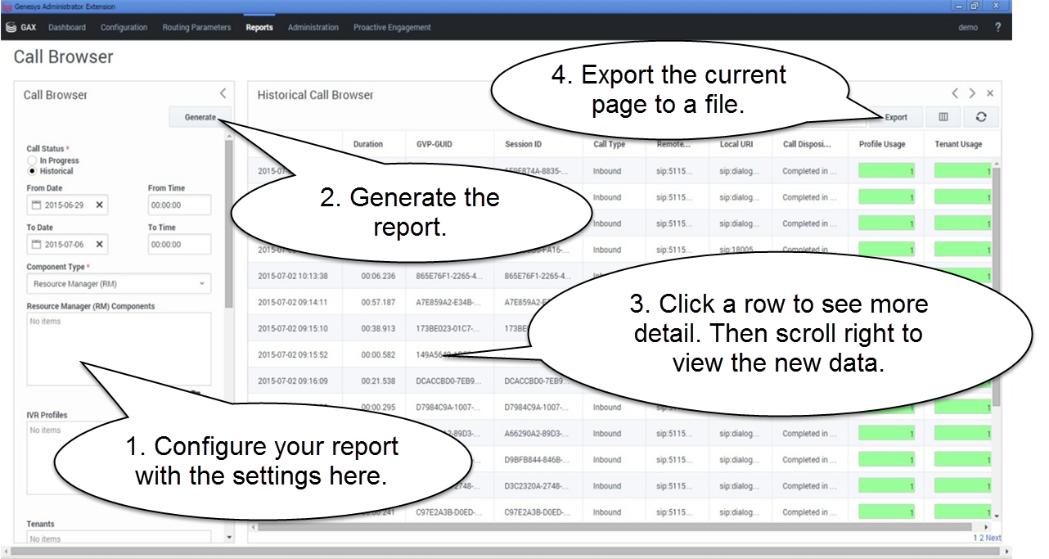Viewport: 1049px width, 559px height.
Task: Click the left arrow in Historical Call Browser header
Action: click(955, 94)
